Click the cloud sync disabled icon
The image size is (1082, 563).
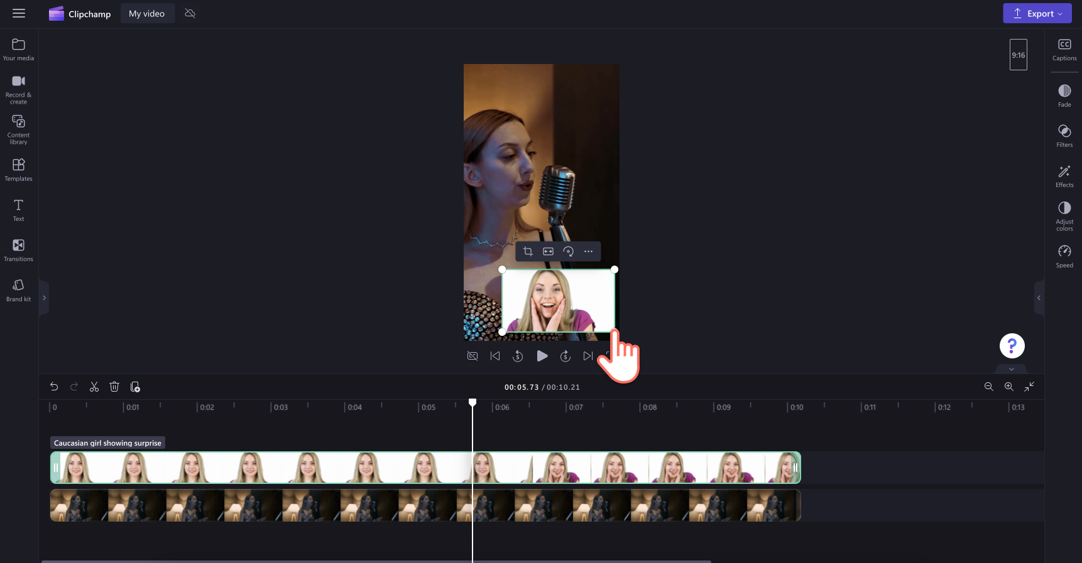pyautogui.click(x=190, y=13)
